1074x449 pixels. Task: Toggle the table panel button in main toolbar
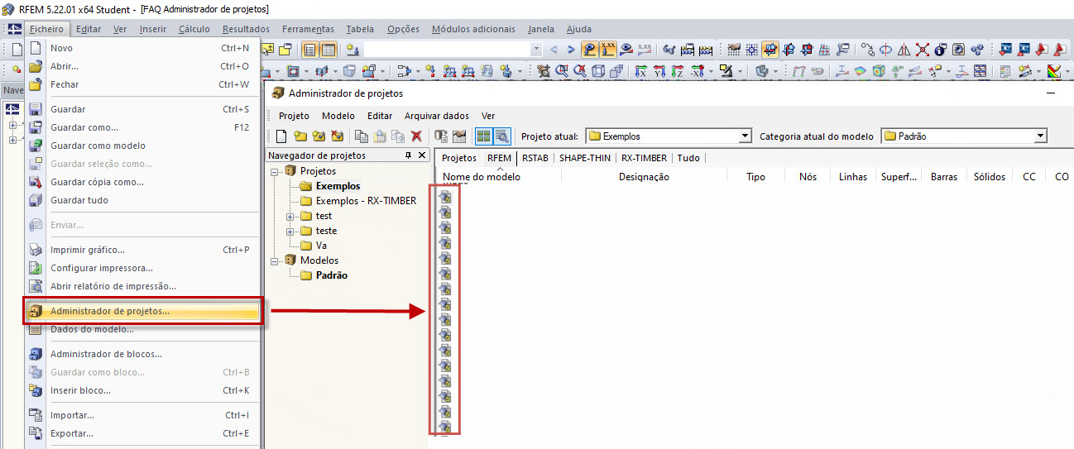point(328,50)
